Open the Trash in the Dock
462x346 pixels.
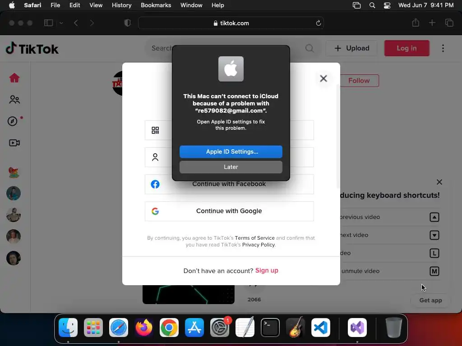(x=393, y=328)
